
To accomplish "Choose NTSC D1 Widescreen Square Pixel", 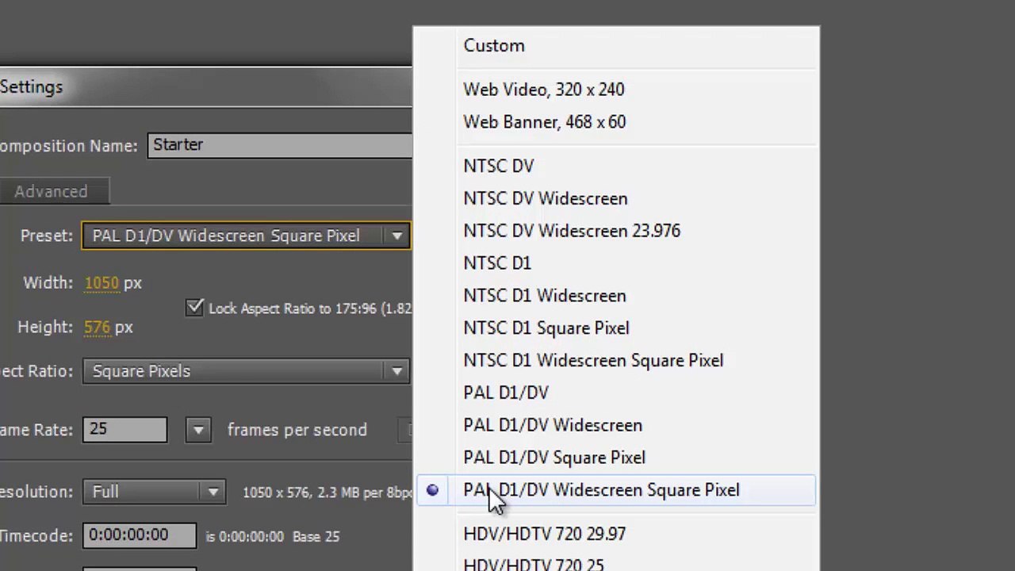I will click(593, 361).
